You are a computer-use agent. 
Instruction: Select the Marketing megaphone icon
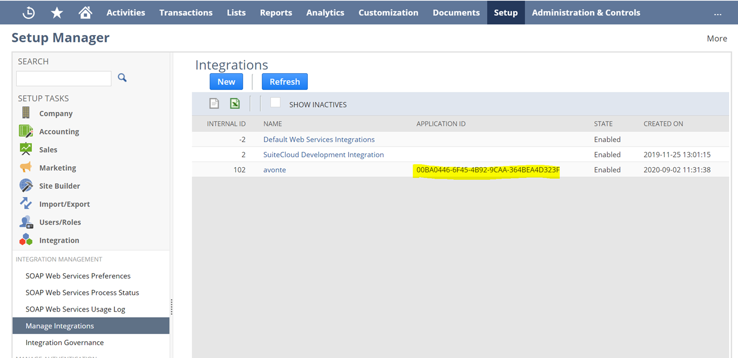point(26,167)
